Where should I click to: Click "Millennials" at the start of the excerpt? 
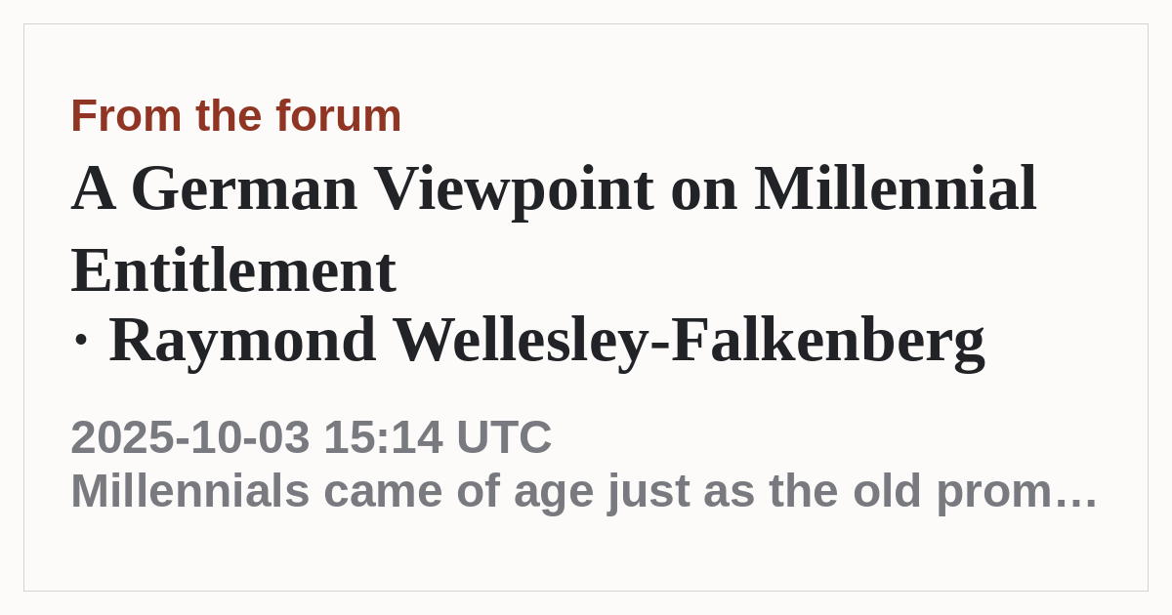tap(189, 491)
